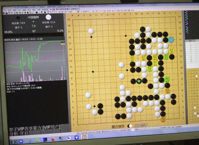Click the Windows Start button
This screenshot has height=145, width=199.
pos(13,142)
